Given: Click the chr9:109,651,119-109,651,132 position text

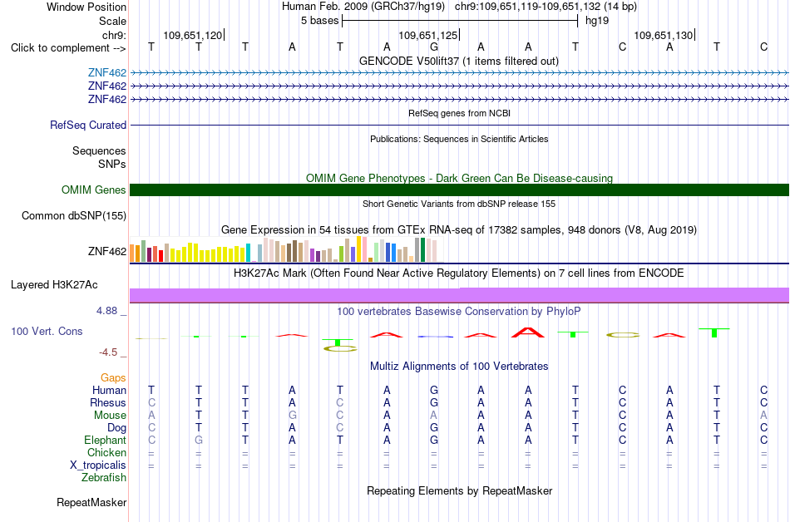Looking at the screenshot, I should [x=546, y=7].
